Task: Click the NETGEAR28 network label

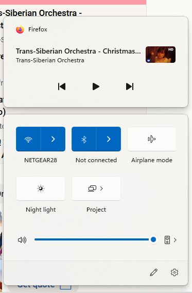Action: tap(41, 160)
